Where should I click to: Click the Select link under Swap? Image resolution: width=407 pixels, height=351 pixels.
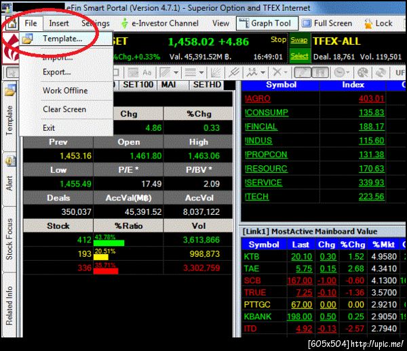299,56
